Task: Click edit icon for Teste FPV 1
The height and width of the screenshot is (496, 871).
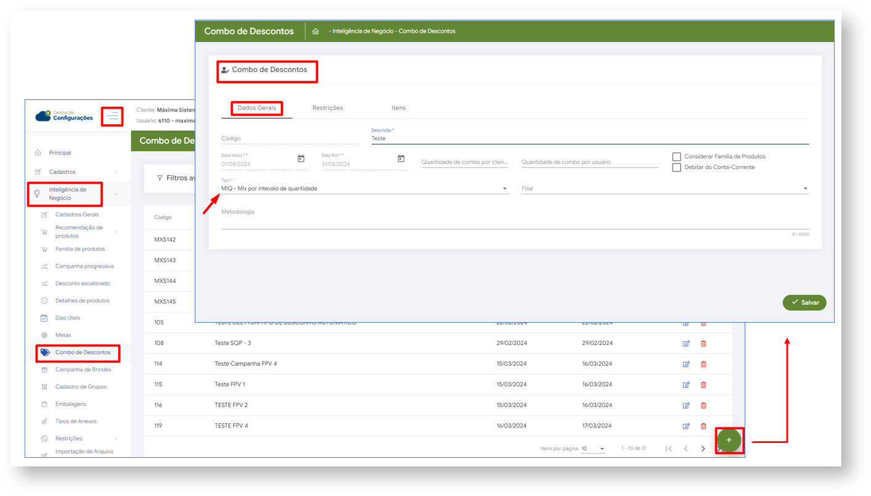Action: pos(686,385)
